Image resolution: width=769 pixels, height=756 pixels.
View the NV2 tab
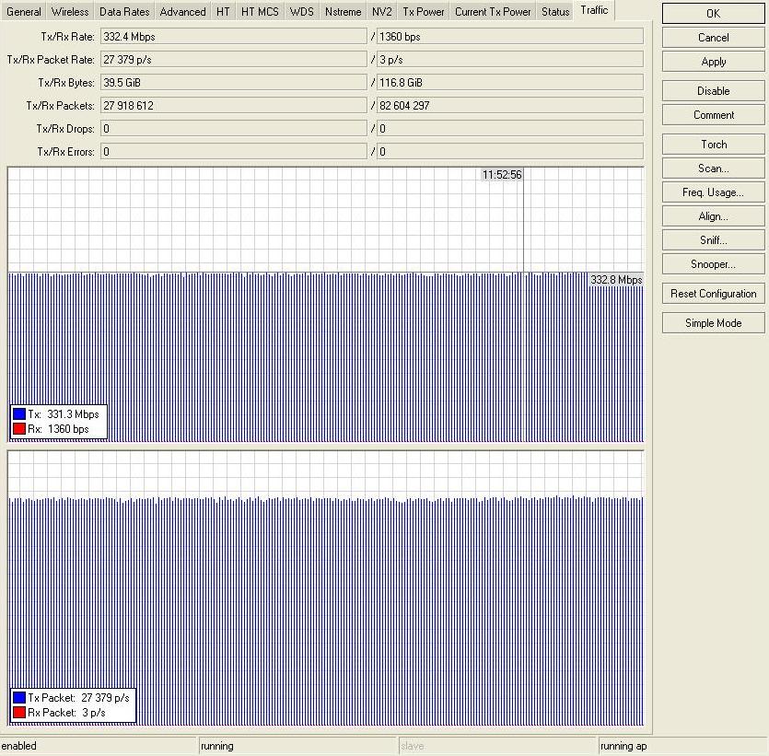pos(381,12)
